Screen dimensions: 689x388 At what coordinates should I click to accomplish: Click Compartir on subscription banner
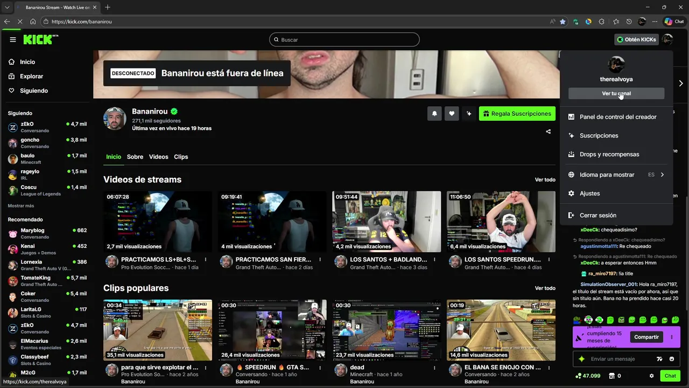[x=646, y=337]
